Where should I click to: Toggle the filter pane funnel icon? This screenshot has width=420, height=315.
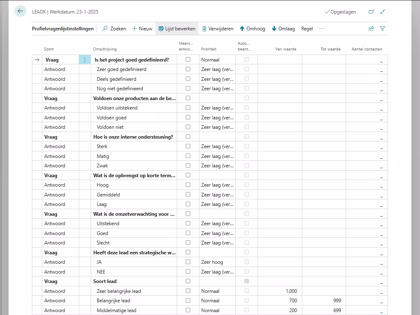(x=382, y=29)
